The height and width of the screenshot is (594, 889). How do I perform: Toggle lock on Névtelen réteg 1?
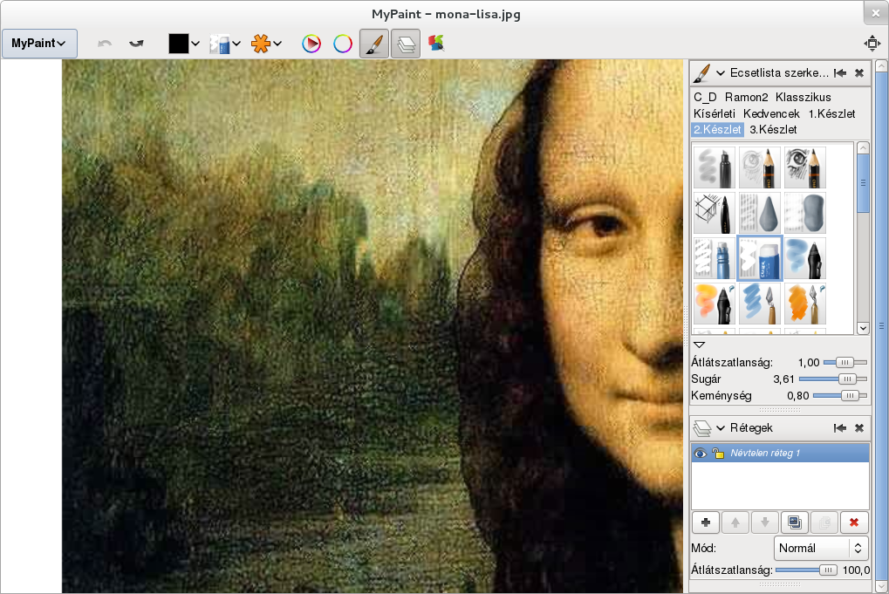tap(718, 453)
